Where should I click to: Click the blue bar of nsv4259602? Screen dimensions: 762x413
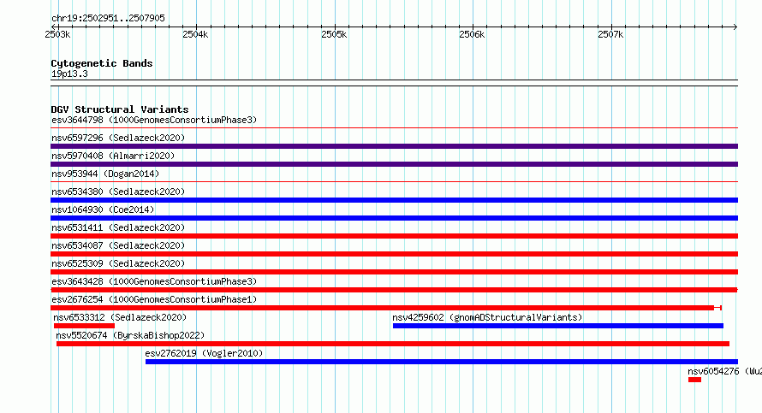pyautogui.click(x=558, y=326)
